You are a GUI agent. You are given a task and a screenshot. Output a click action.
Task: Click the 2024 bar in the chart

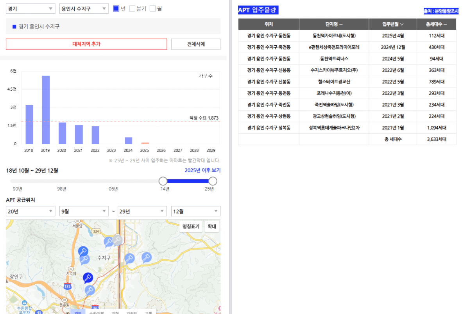click(x=128, y=141)
